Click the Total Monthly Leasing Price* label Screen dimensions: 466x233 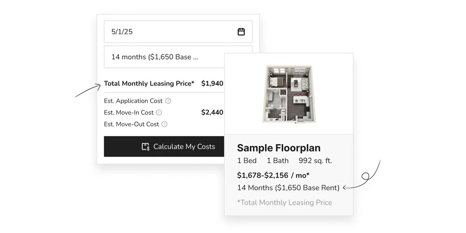[149, 84]
